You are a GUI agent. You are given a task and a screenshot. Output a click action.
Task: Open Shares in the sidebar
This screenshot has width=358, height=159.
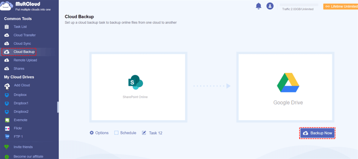19,68
